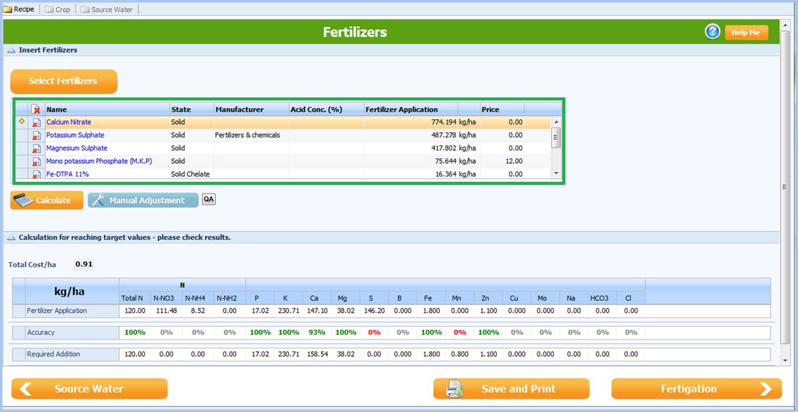Delete the Calcium Nitrate row icon
The width and height of the screenshot is (798, 412).
[x=37, y=123]
